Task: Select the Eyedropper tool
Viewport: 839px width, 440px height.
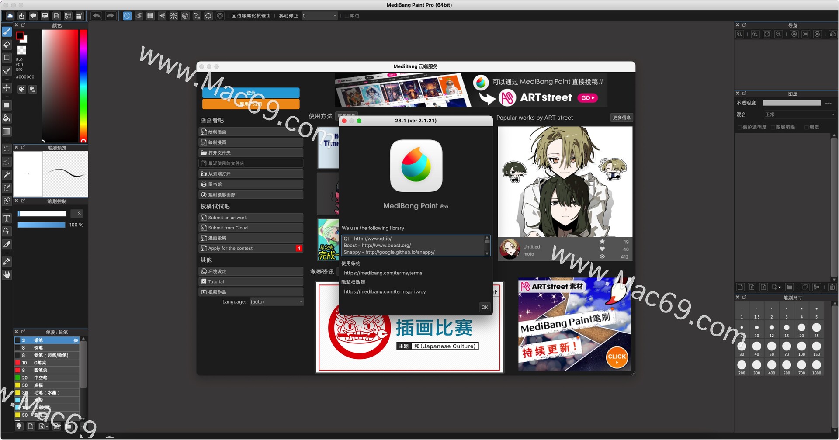Action: 7,261
